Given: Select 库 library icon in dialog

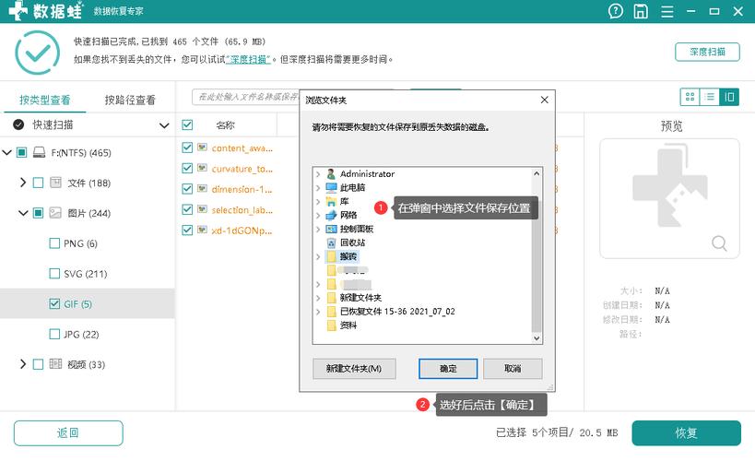Looking at the screenshot, I should pos(331,201).
